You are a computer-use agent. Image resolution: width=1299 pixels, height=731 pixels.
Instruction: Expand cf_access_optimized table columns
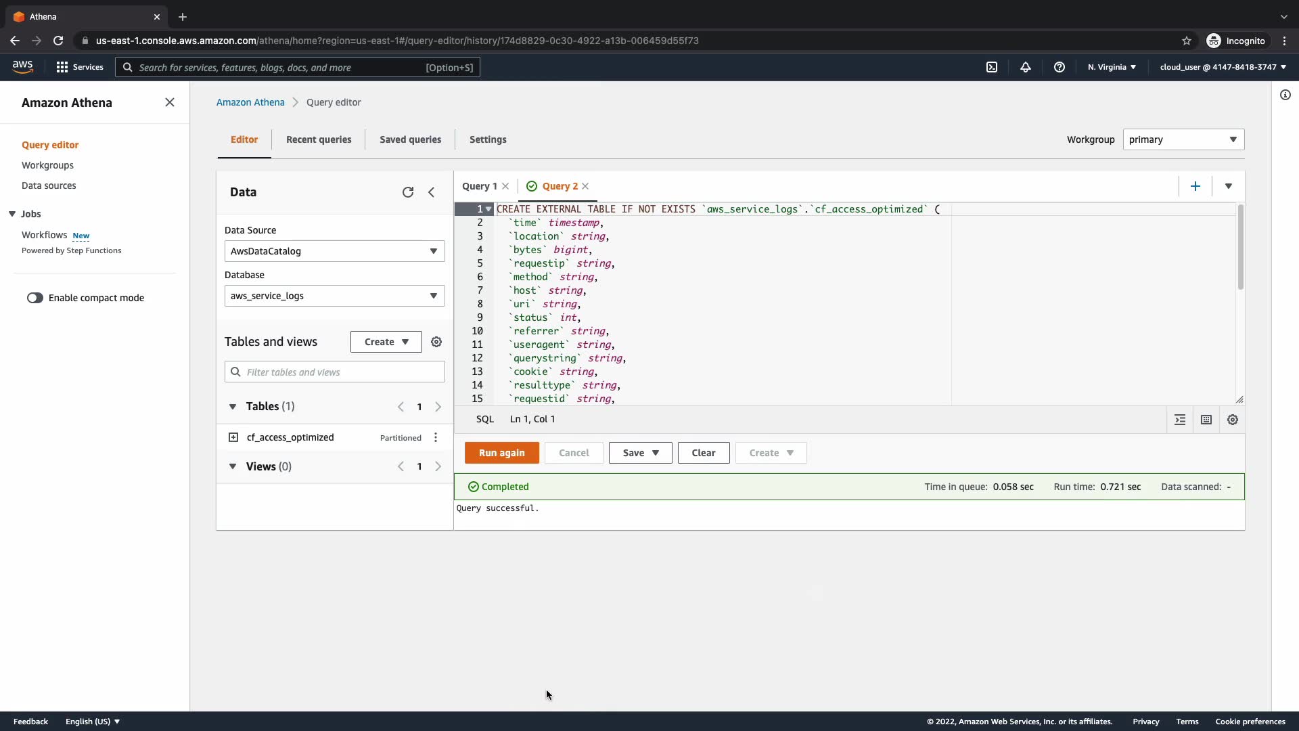(x=233, y=438)
